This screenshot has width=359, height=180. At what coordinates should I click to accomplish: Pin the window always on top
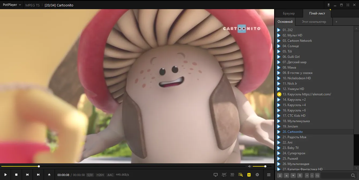tap(328, 5)
